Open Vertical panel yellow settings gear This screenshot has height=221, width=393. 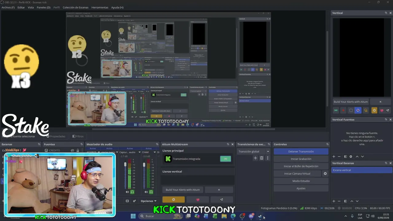[x=374, y=110]
